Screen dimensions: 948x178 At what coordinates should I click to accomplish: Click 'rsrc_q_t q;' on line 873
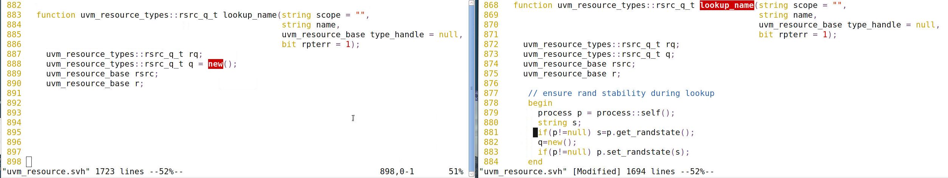pos(648,54)
